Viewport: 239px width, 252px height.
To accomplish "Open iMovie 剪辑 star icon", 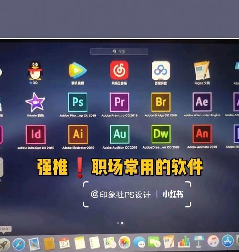I will tap(35, 102).
